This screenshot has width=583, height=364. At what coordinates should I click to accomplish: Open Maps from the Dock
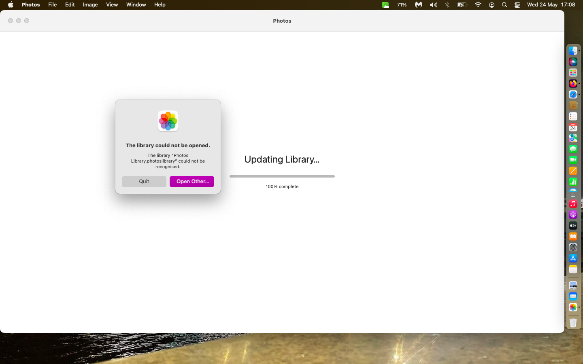point(573,138)
